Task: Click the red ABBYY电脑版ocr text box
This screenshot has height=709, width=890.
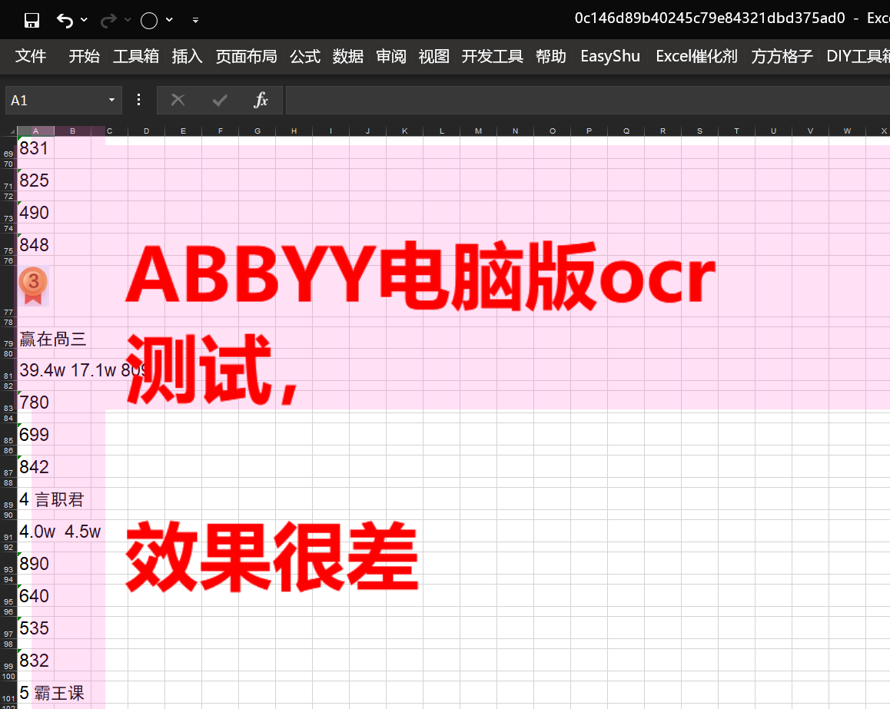Action: coord(420,277)
